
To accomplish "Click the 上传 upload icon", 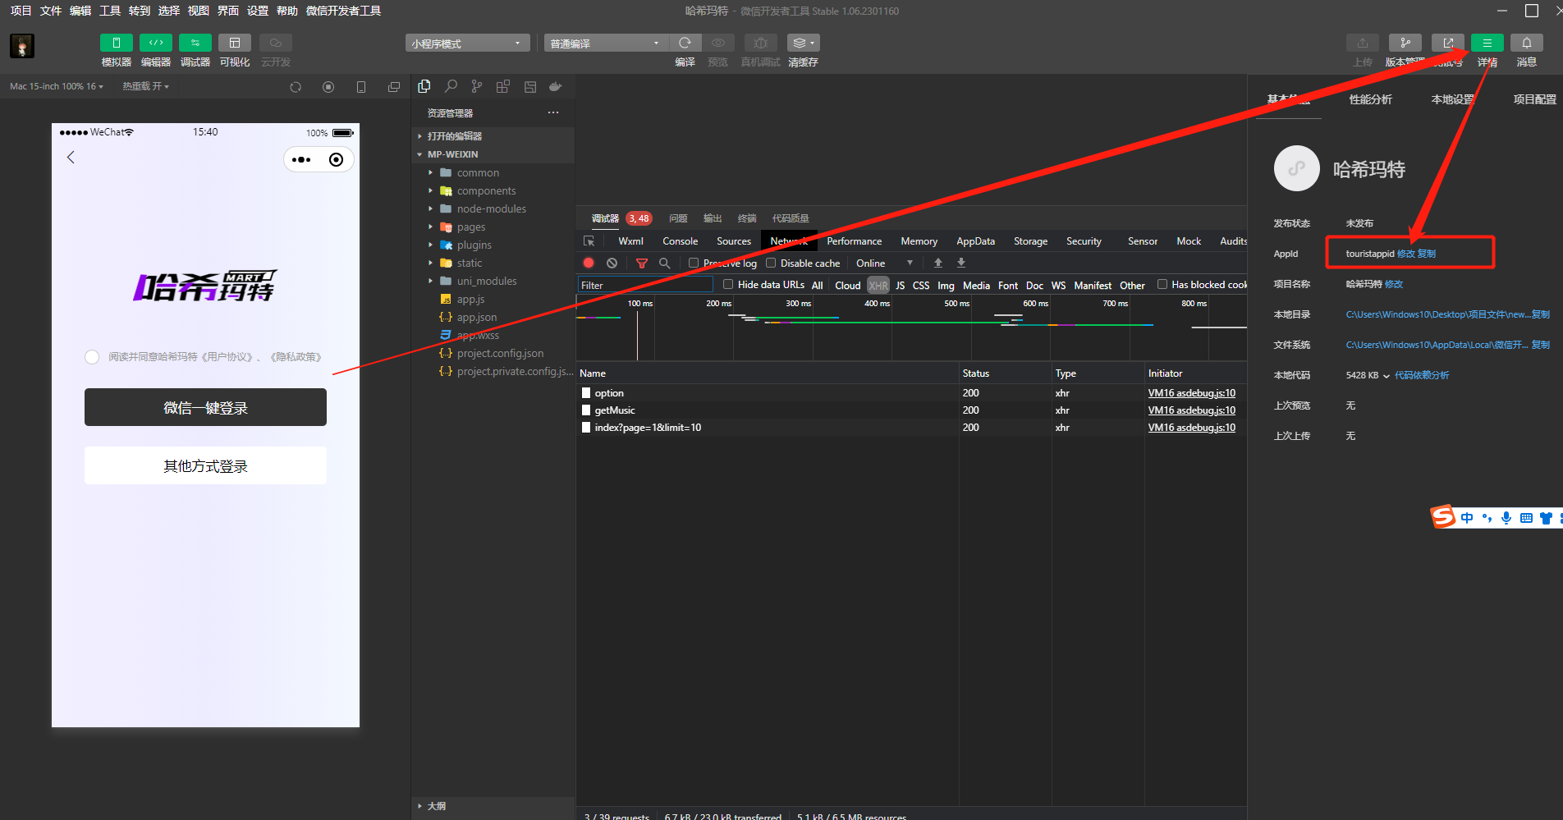I will [1363, 43].
